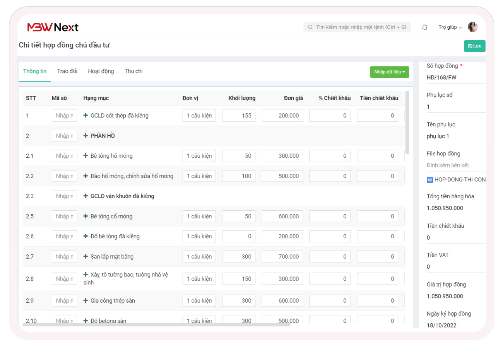Click plus icon beside San lấp mặt bằng

tap(86, 256)
